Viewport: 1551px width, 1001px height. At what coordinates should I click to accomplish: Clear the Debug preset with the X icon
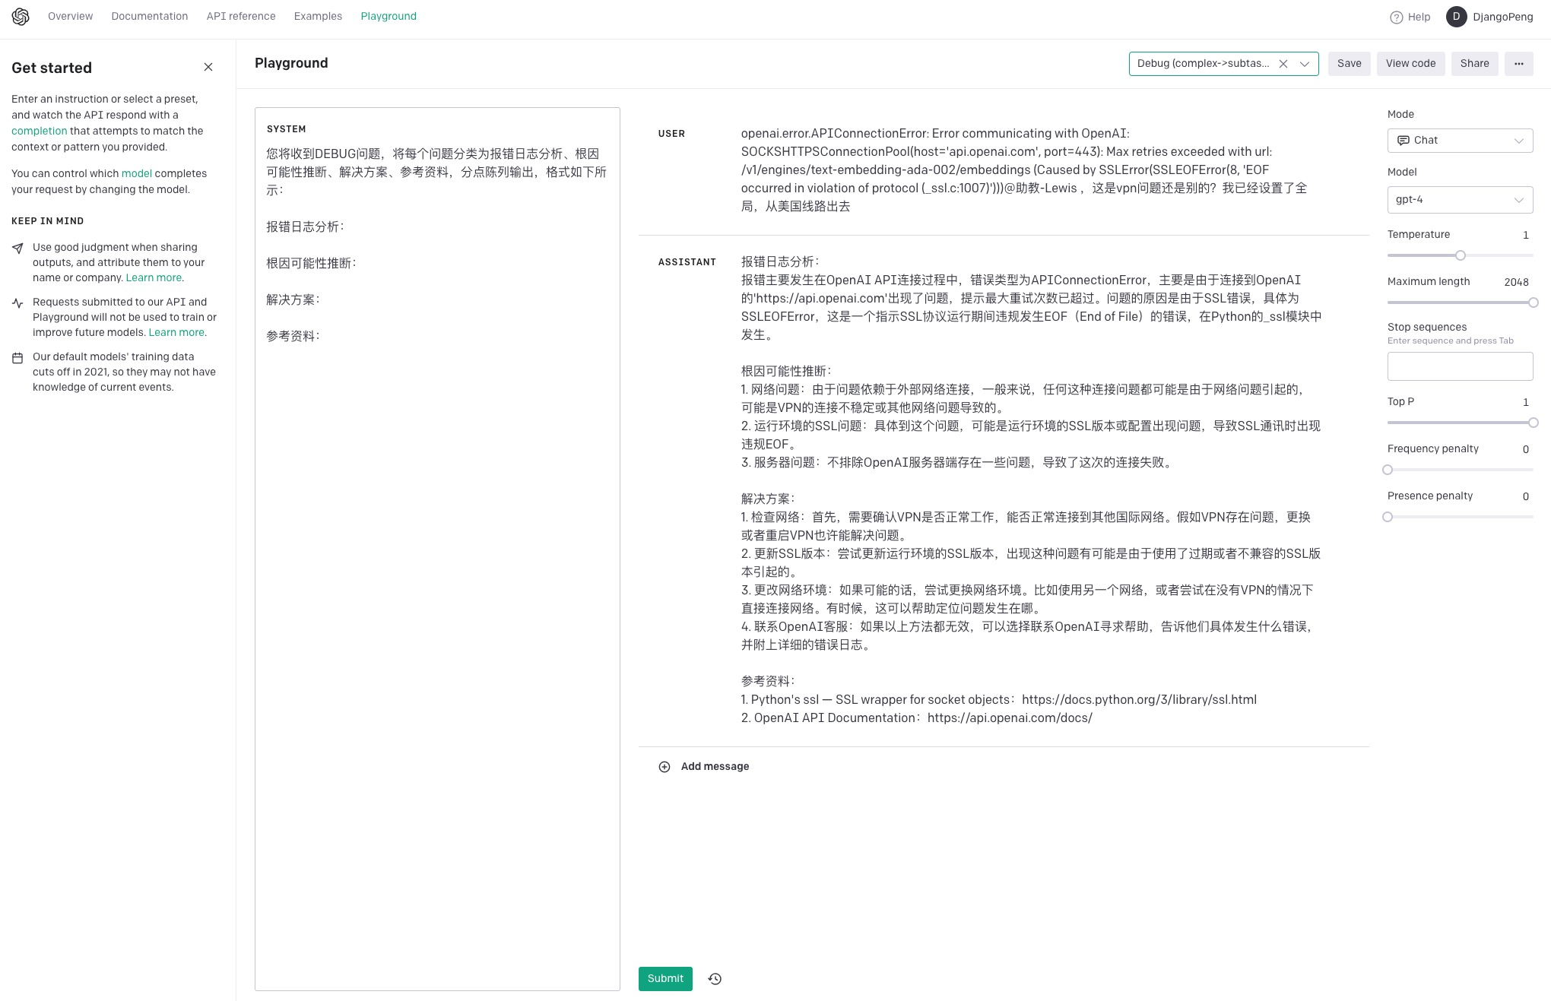pyautogui.click(x=1283, y=64)
